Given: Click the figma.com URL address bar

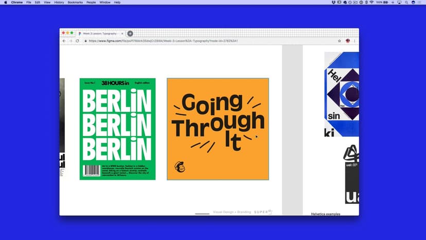Looking at the screenshot, I should coord(163,41).
